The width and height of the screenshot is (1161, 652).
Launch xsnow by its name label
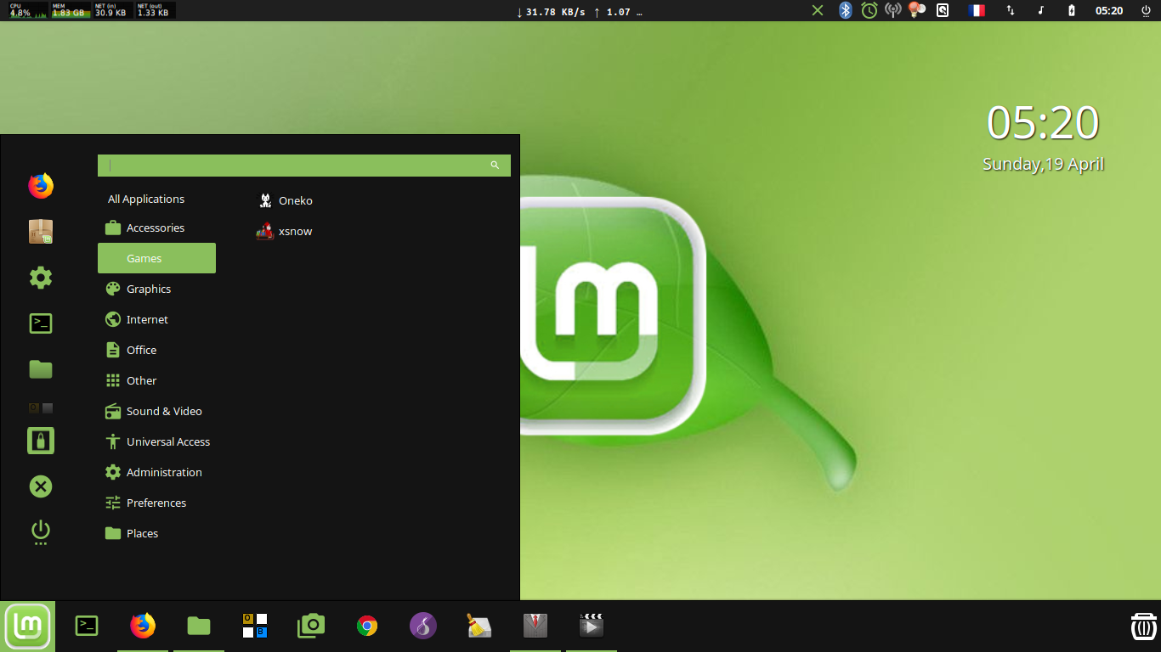point(295,231)
